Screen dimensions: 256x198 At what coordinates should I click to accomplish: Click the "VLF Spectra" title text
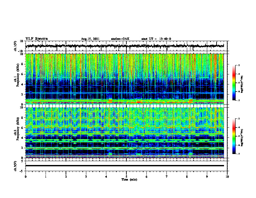[x=37, y=39]
